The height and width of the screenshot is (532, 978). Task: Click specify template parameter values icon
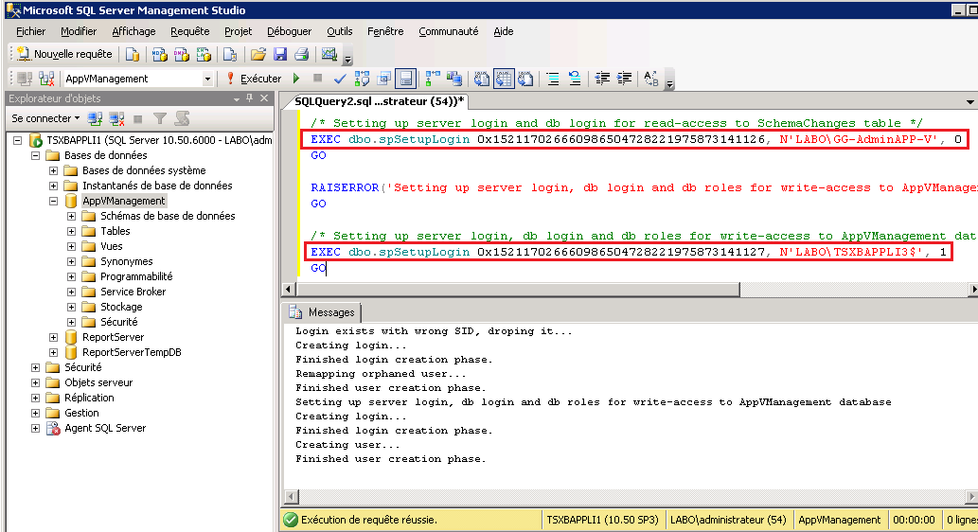[651, 79]
